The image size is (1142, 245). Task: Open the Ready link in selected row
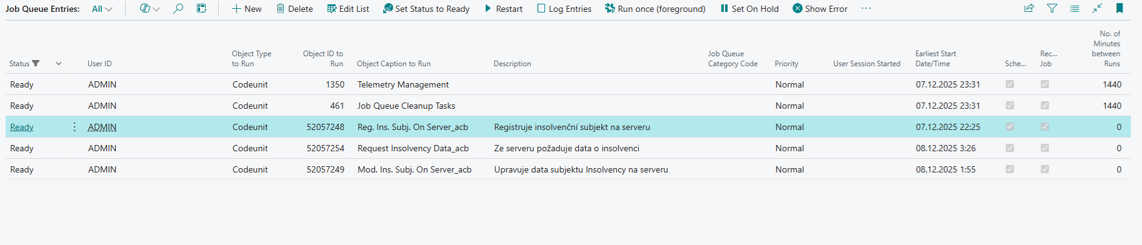pos(22,127)
